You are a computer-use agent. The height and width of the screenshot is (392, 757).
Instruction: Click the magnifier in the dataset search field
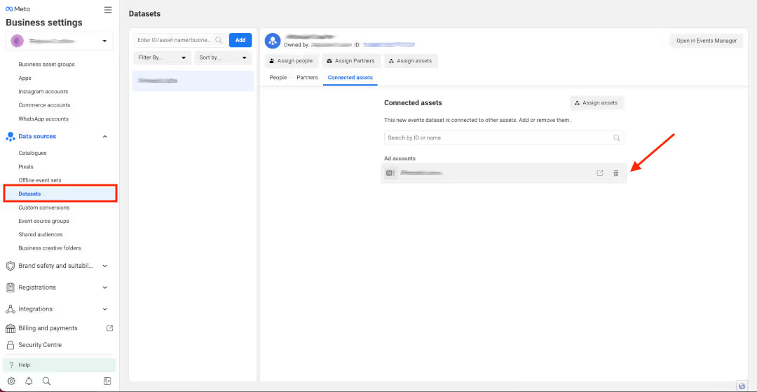[219, 40]
